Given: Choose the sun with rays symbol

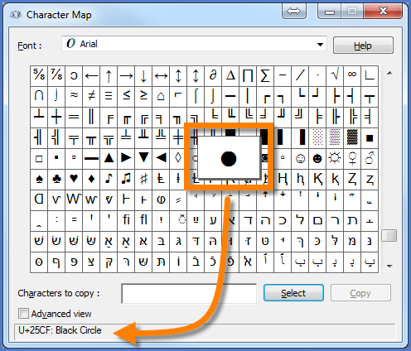Looking at the screenshot, I should (335, 158).
